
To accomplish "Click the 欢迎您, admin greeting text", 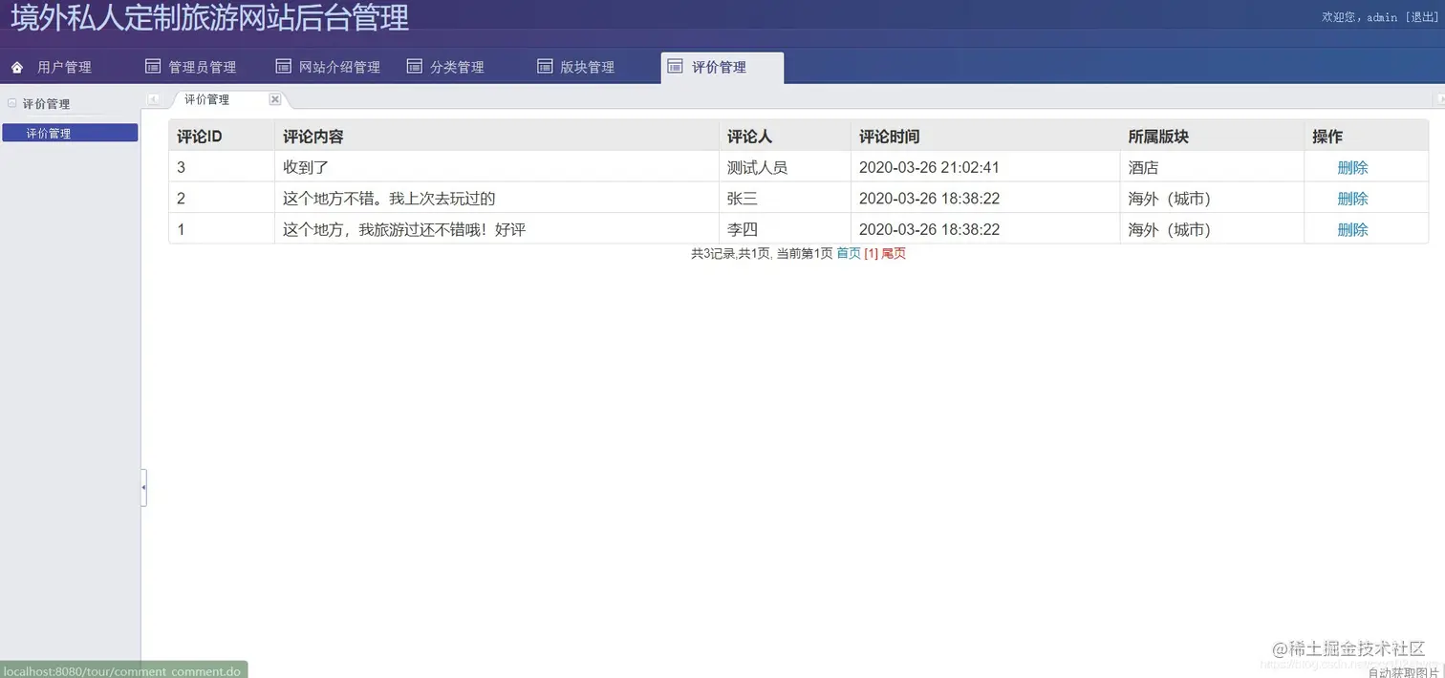I will point(1360,17).
